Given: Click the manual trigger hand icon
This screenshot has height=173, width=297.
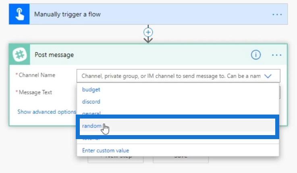Looking at the screenshot, I should 19,14.
